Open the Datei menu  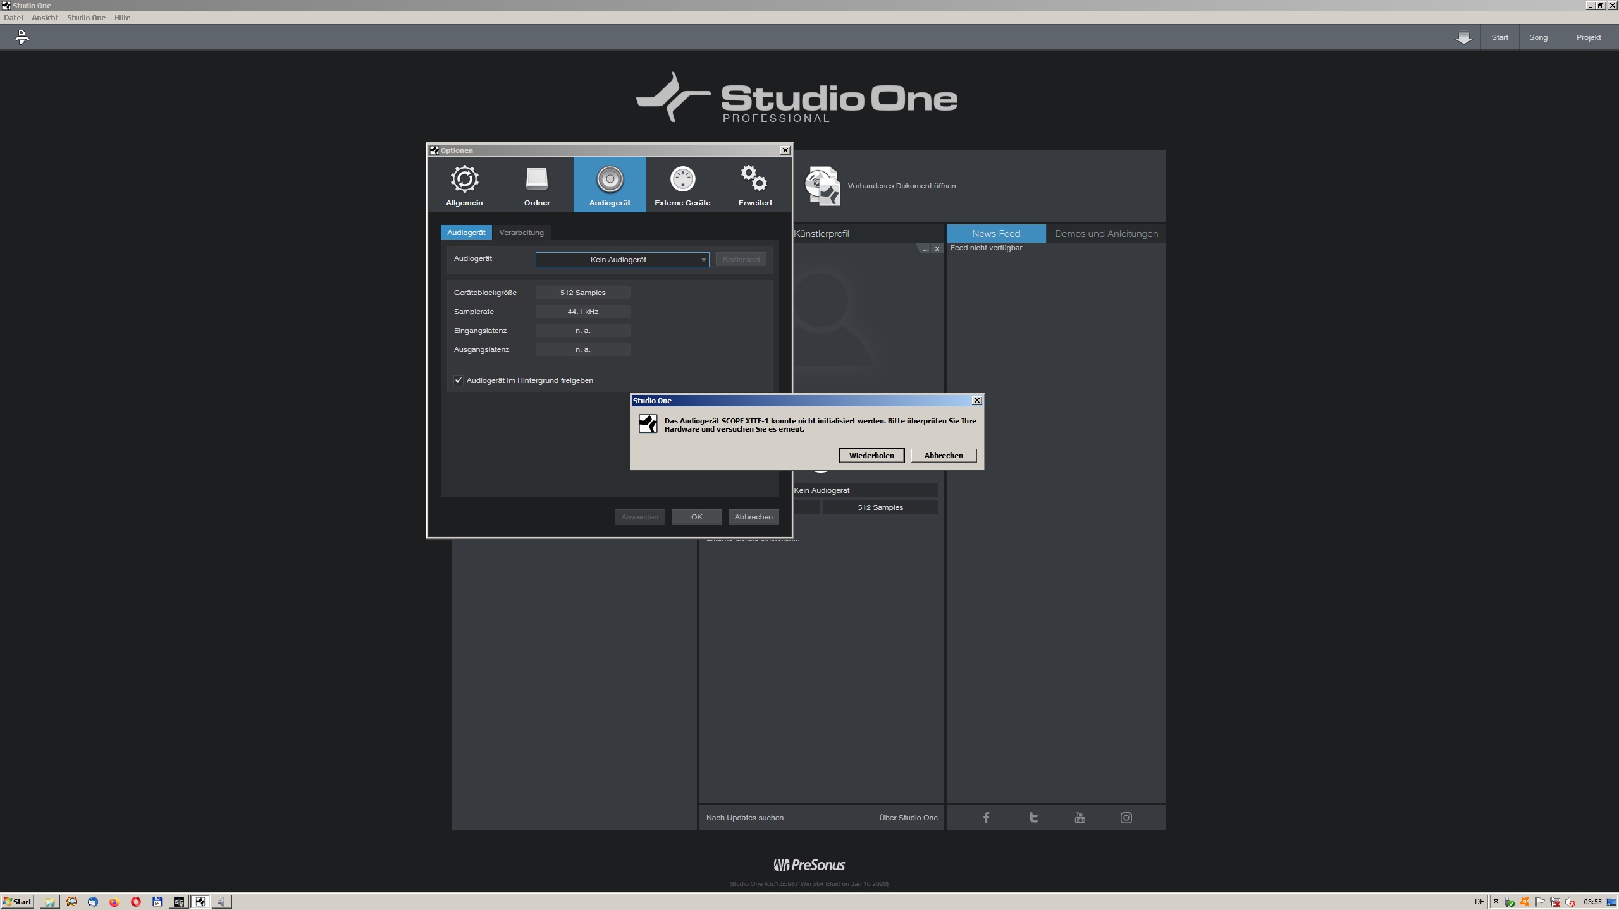coord(13,18)
